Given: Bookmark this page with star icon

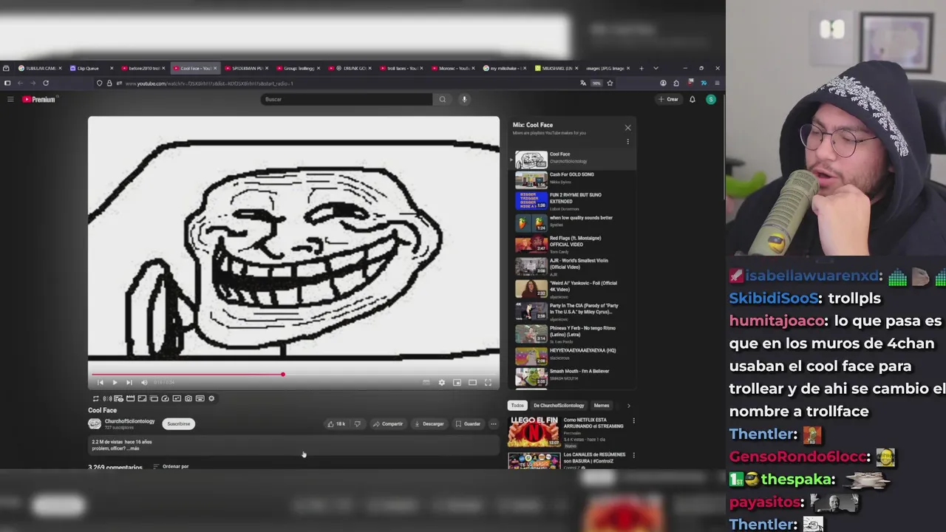Looking at the screenshot, I should (x=610, y=83).
